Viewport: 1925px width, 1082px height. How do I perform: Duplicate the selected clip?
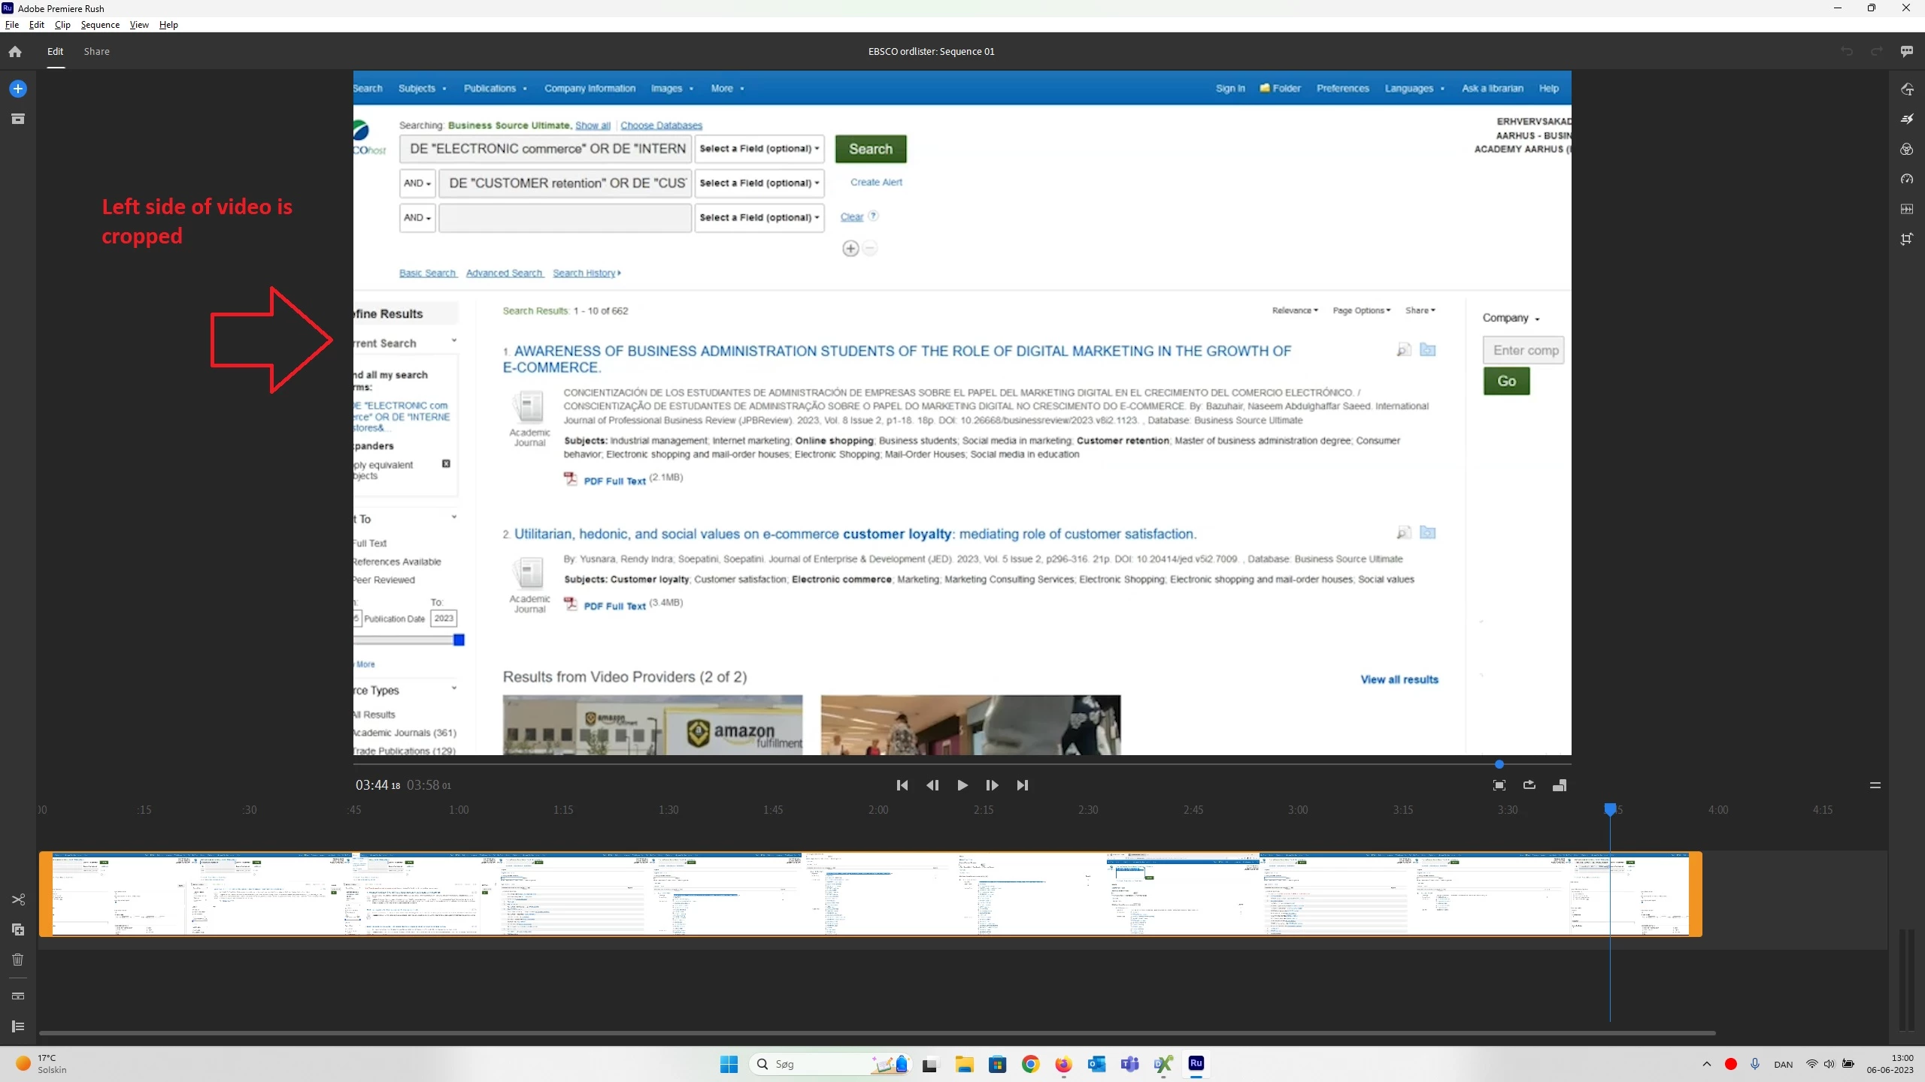[x=18, y=929]
